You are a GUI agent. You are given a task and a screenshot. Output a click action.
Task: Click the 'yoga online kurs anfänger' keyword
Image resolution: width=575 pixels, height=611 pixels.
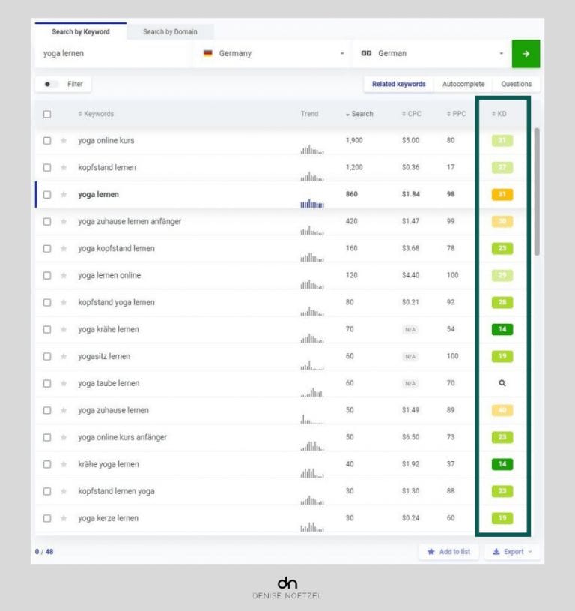pyautogui.click(x=122, y=437)
